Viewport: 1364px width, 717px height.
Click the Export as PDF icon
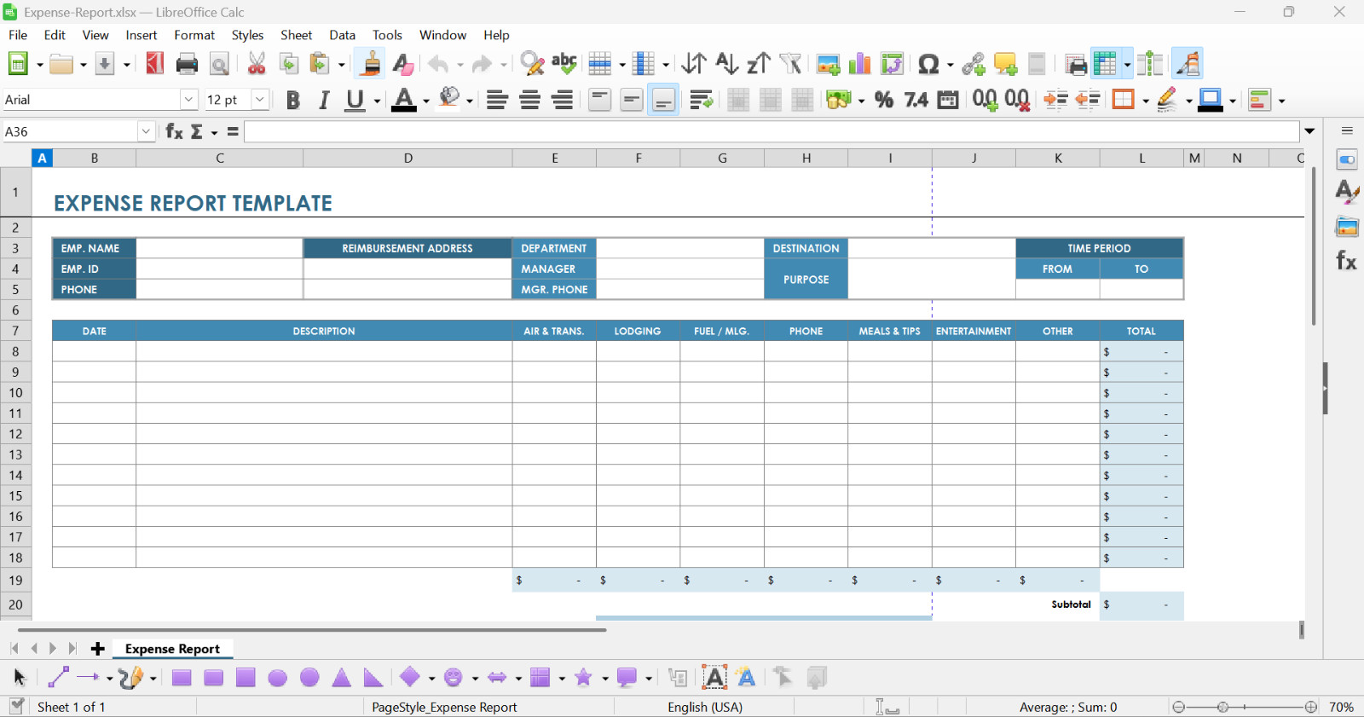154,64
